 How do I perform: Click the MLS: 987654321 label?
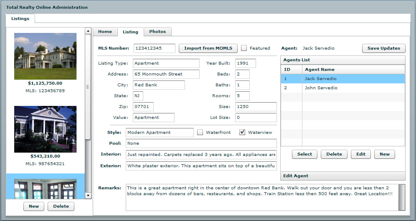45,164
